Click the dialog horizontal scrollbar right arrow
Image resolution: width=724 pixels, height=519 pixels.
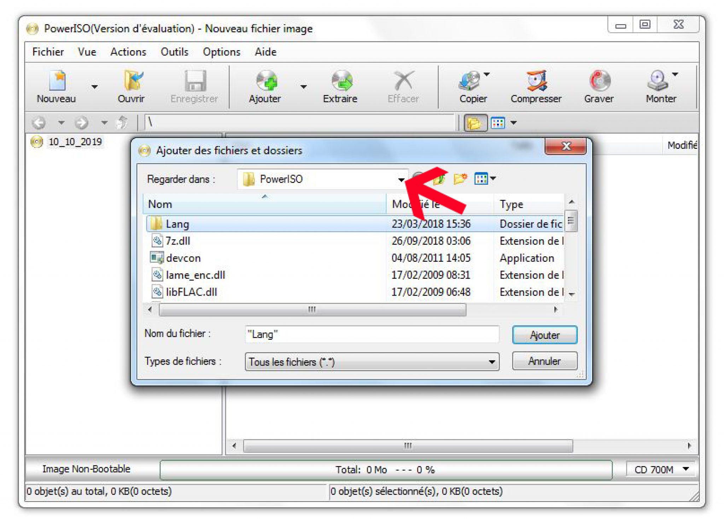click(x=556, y=310)
